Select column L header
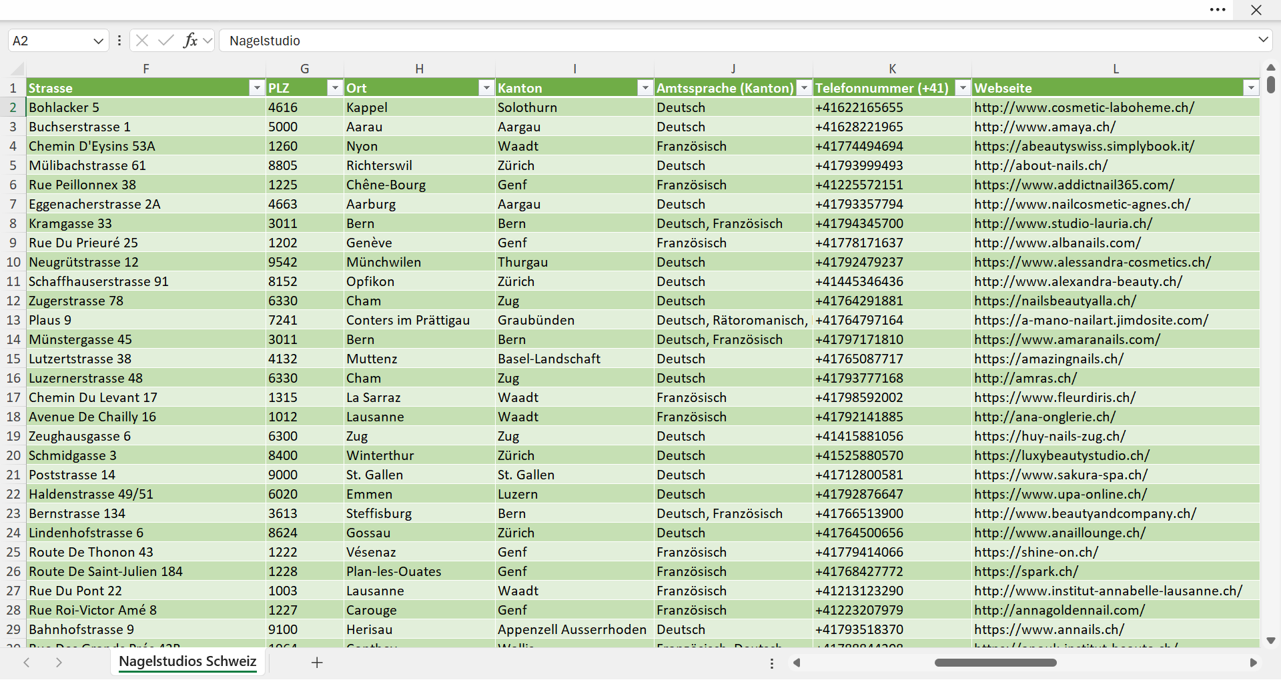The height and width of the screenshot is (680, 1281). 1116,69
